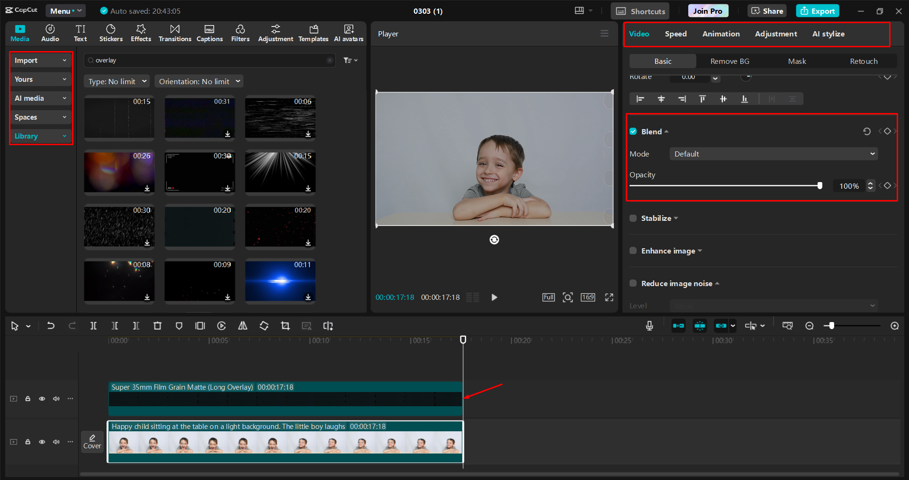Click the Delete clip icon in timeline toolbar
The image size is (909, 480).
point(157,325)
